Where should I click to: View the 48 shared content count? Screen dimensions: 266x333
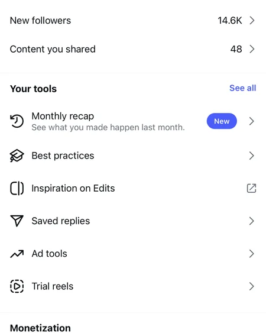click(x=236, y=49)
